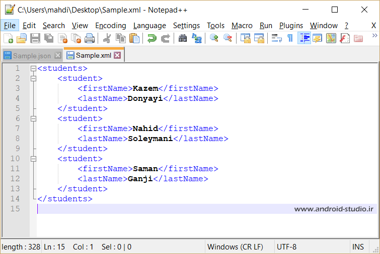The image size is (380, 254).
Task: Click the Replace toolbar icon
Action: [x=197, y=39]
